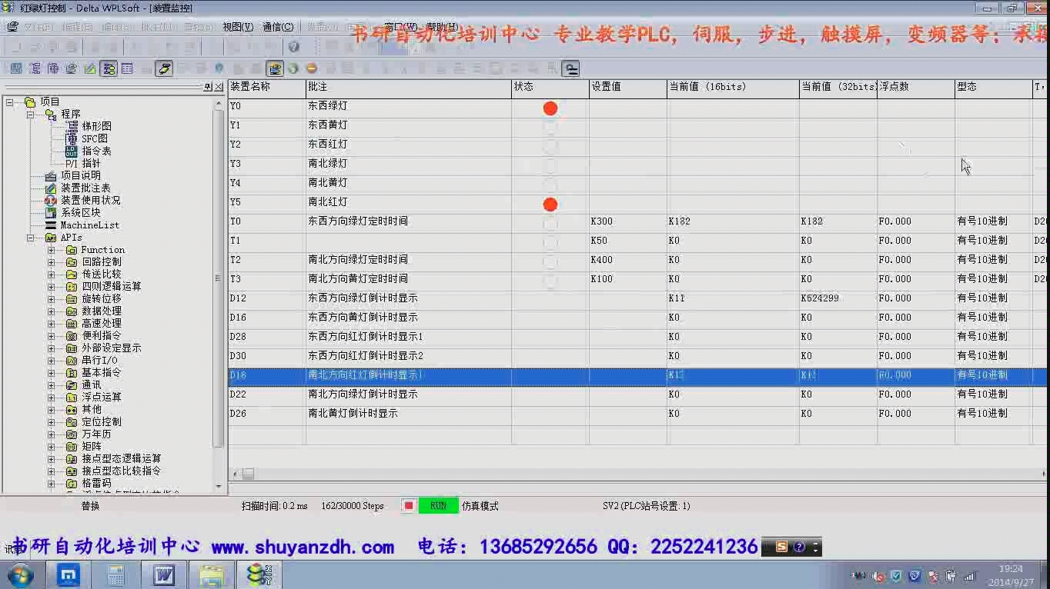This screenshot has width=1050, height=589.
Task: Open 装置批注表 in the project tree
Action: click(x=85, y=188)
